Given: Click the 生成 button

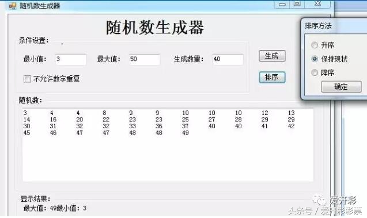Looking at the screenshot, I should pyautogui.click(x=272, y=56).
